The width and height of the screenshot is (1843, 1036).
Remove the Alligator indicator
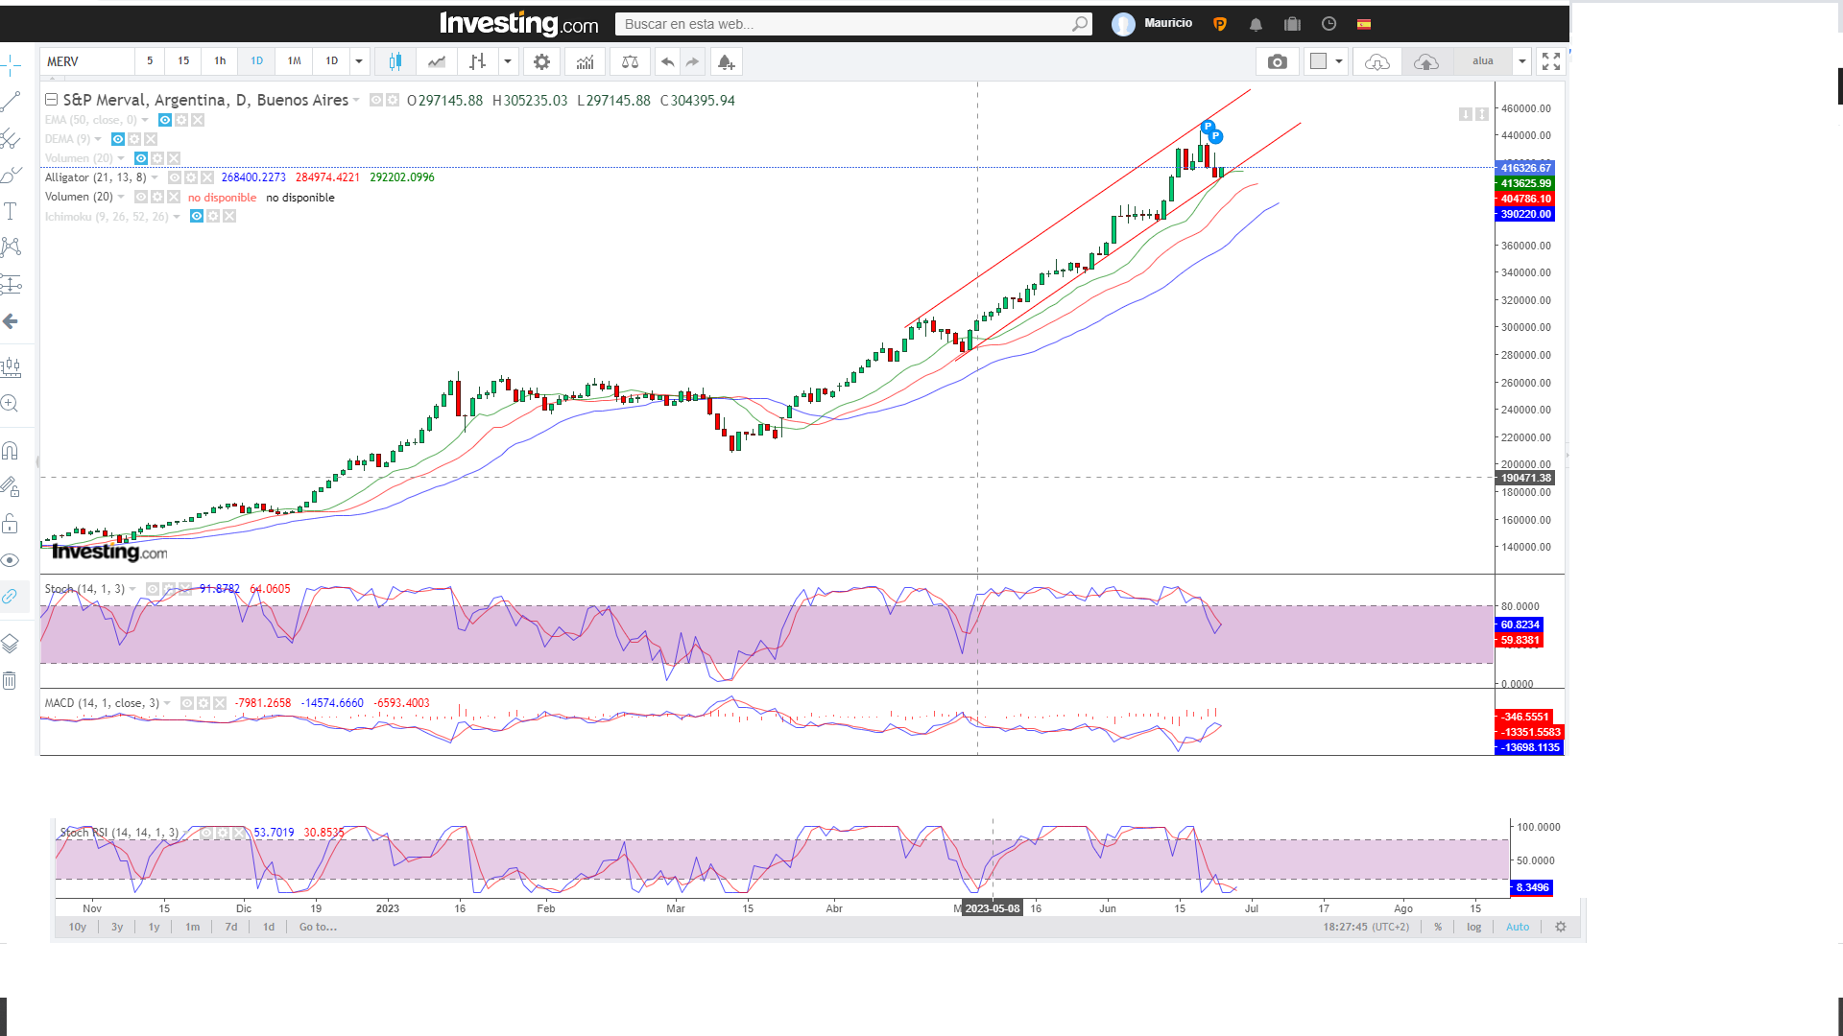point(207,177)
